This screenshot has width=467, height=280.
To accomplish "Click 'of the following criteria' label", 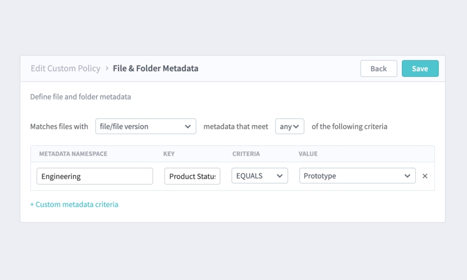I will [349, 127].
